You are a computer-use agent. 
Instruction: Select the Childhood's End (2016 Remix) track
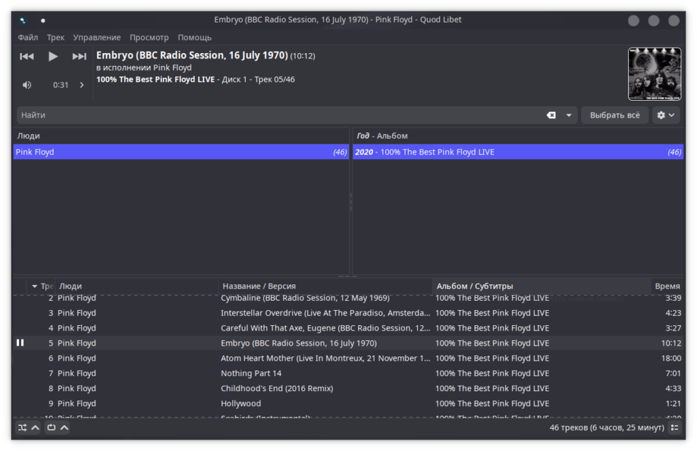point(348,388)
